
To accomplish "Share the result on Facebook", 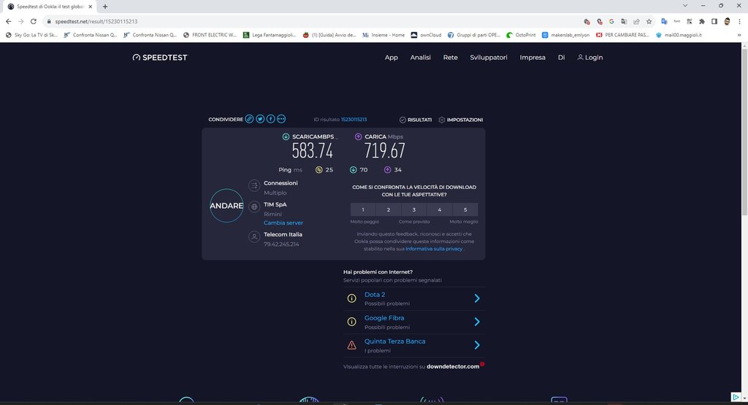I will tap(270, 119).
